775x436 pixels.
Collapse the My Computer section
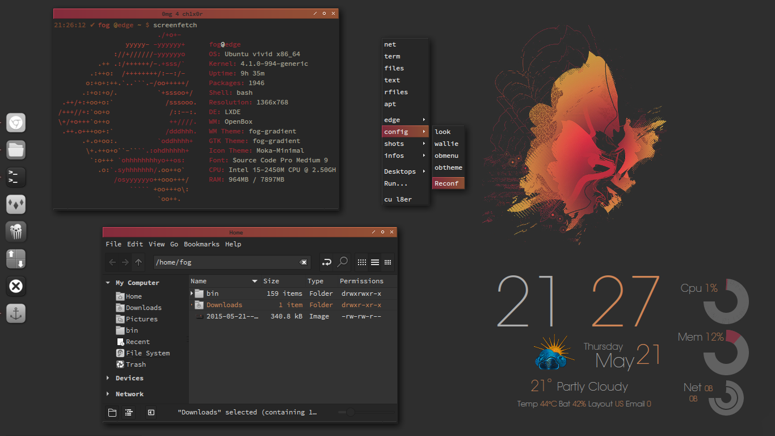click(x=108, y=283)
